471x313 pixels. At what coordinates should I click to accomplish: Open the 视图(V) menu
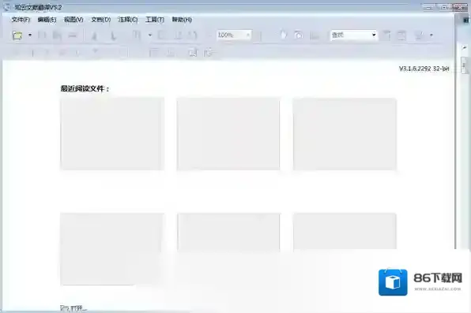point(73,20)
